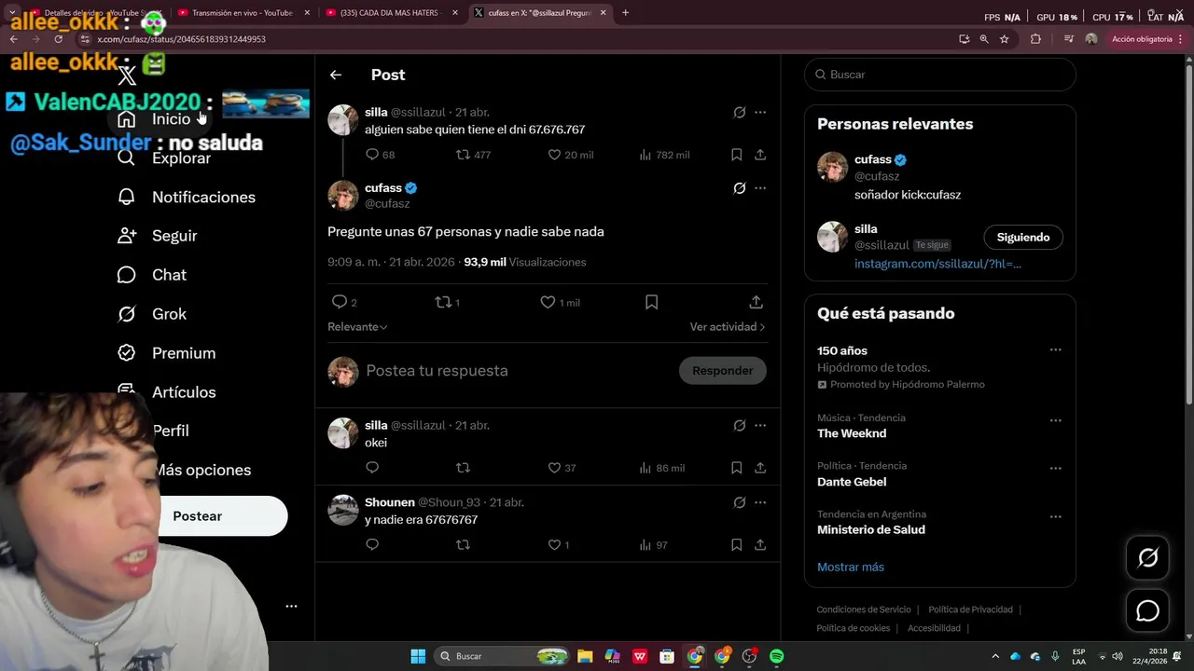Open a new browser tab
This screenshot has height=671, width=1194.
(x=625, y=13)
